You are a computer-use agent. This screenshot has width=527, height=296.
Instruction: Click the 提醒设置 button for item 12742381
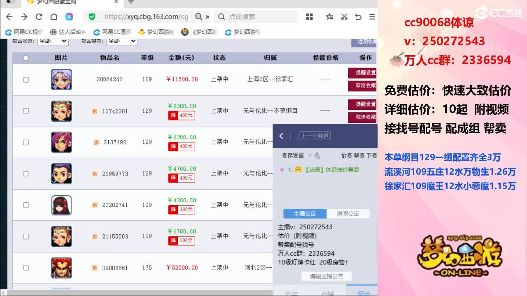pos(363,104)
